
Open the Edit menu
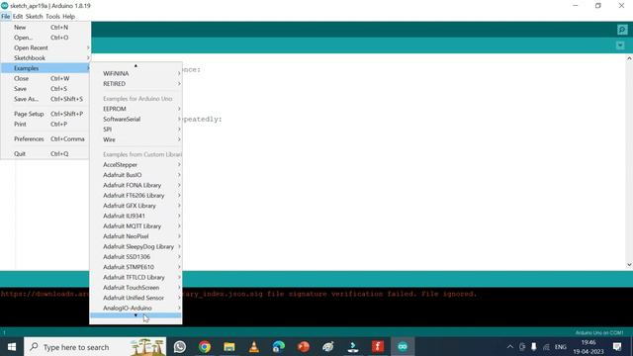coord(18,17)
